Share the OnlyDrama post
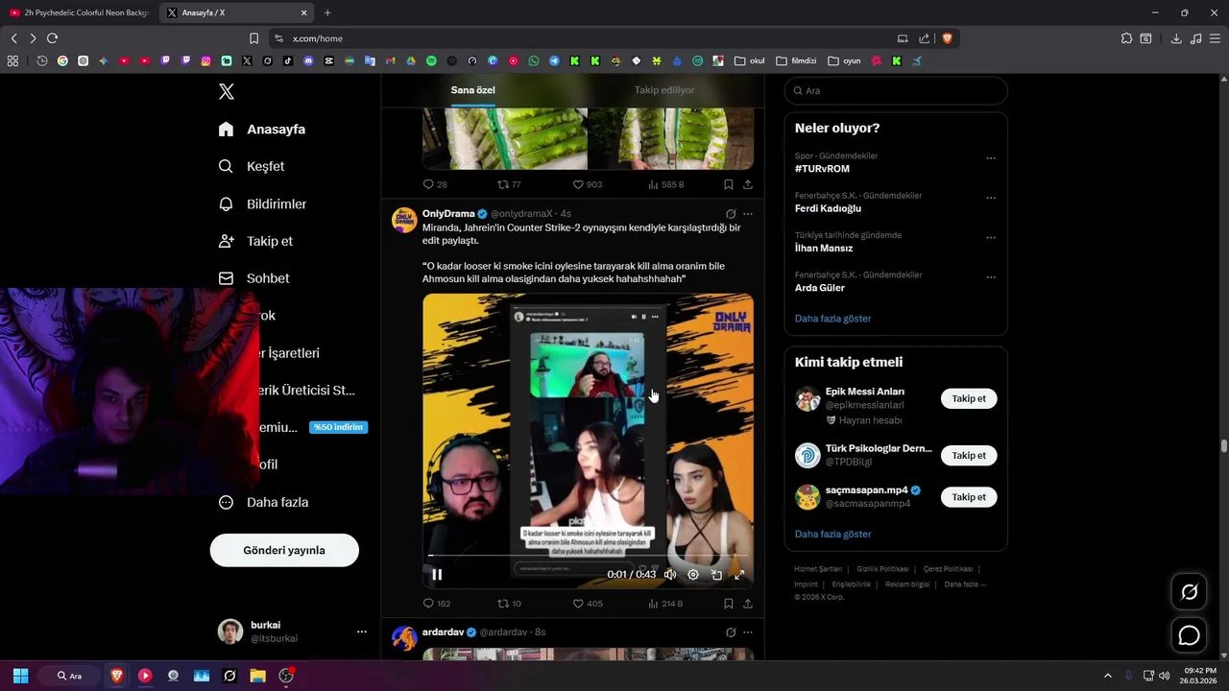This screenshot has height=691, width=1229. pyautogui.click(x=748, y=604)
